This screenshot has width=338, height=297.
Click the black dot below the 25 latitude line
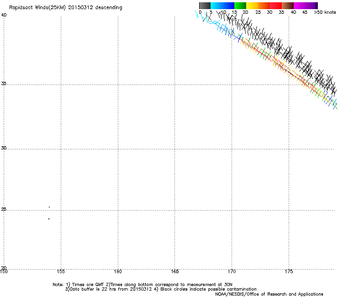[x=49, y=219]
